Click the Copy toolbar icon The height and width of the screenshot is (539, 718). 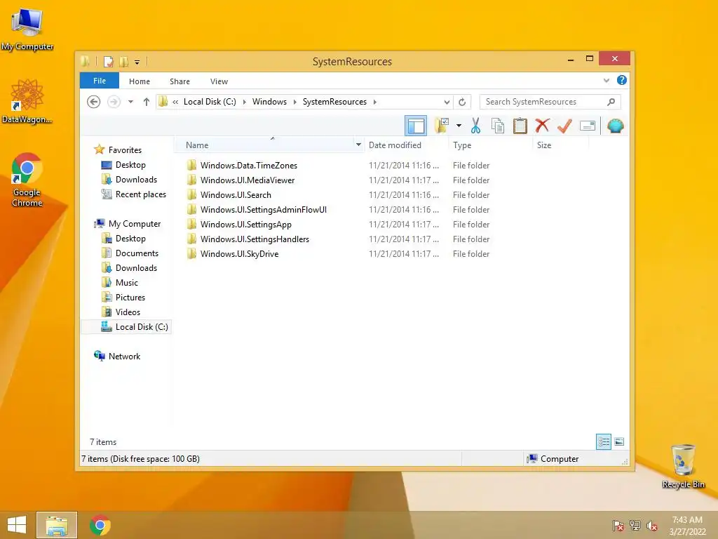click(498, 126)
